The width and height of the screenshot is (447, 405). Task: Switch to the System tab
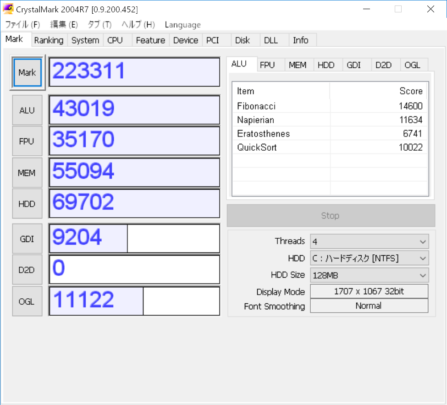point(85,40)
